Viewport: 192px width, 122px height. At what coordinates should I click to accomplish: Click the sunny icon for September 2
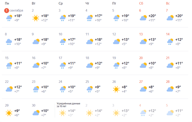[36, 18]
